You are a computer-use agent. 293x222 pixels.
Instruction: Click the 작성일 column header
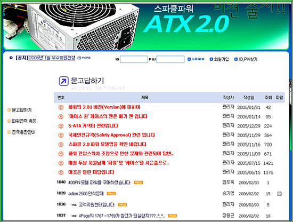click(249, 98)
